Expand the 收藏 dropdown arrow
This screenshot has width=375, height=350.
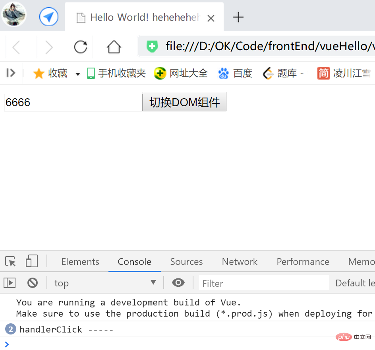[77, 73]
